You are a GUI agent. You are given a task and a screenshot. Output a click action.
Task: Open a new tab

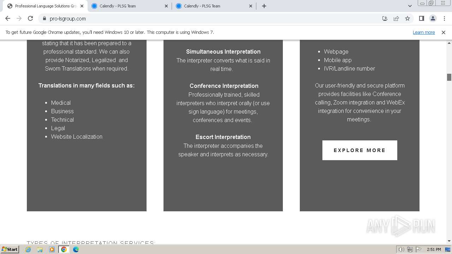[x=264, y=6]
